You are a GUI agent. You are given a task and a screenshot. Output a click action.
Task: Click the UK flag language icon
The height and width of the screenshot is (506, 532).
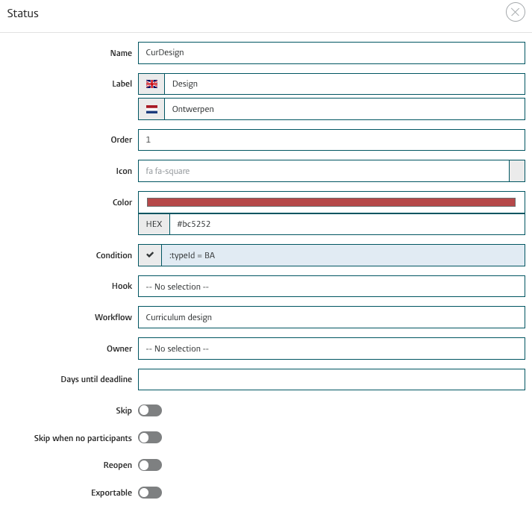(151, 84)
